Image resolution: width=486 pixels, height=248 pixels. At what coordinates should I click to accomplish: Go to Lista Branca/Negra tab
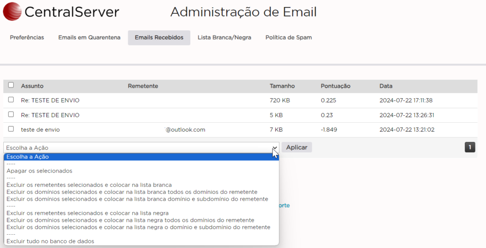click(x=224, y=37)
